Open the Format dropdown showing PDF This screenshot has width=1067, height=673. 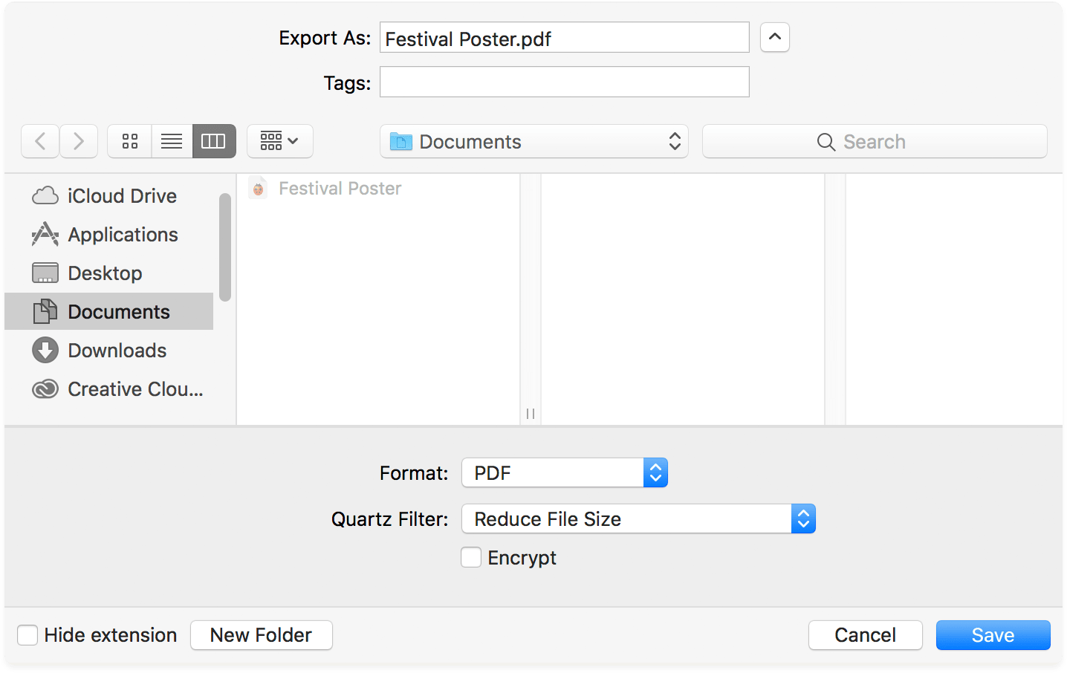click(565, 473)
